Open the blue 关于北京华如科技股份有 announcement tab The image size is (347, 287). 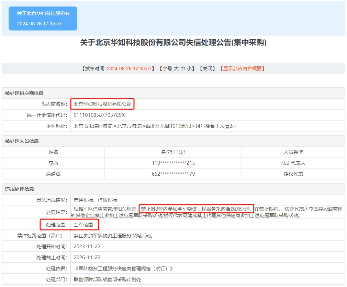pos(43,18)
